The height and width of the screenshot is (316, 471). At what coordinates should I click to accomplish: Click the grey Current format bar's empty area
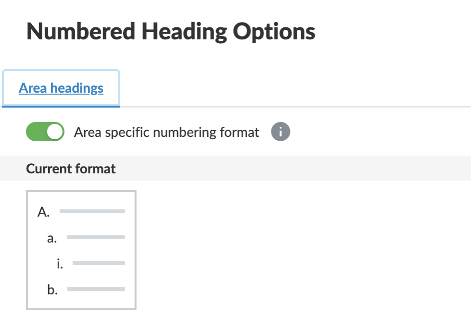(289, 169)
